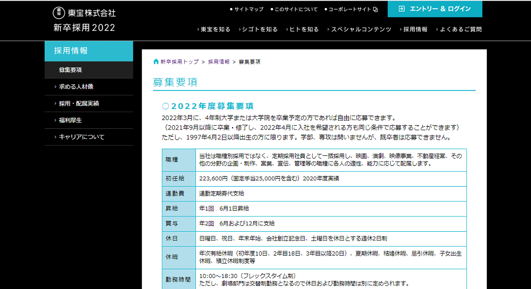Image resolution: width=531 pixels, height=289 pixels.
Task: Click the login arrow icon in エントリー button
Action: tap(401, 9)
